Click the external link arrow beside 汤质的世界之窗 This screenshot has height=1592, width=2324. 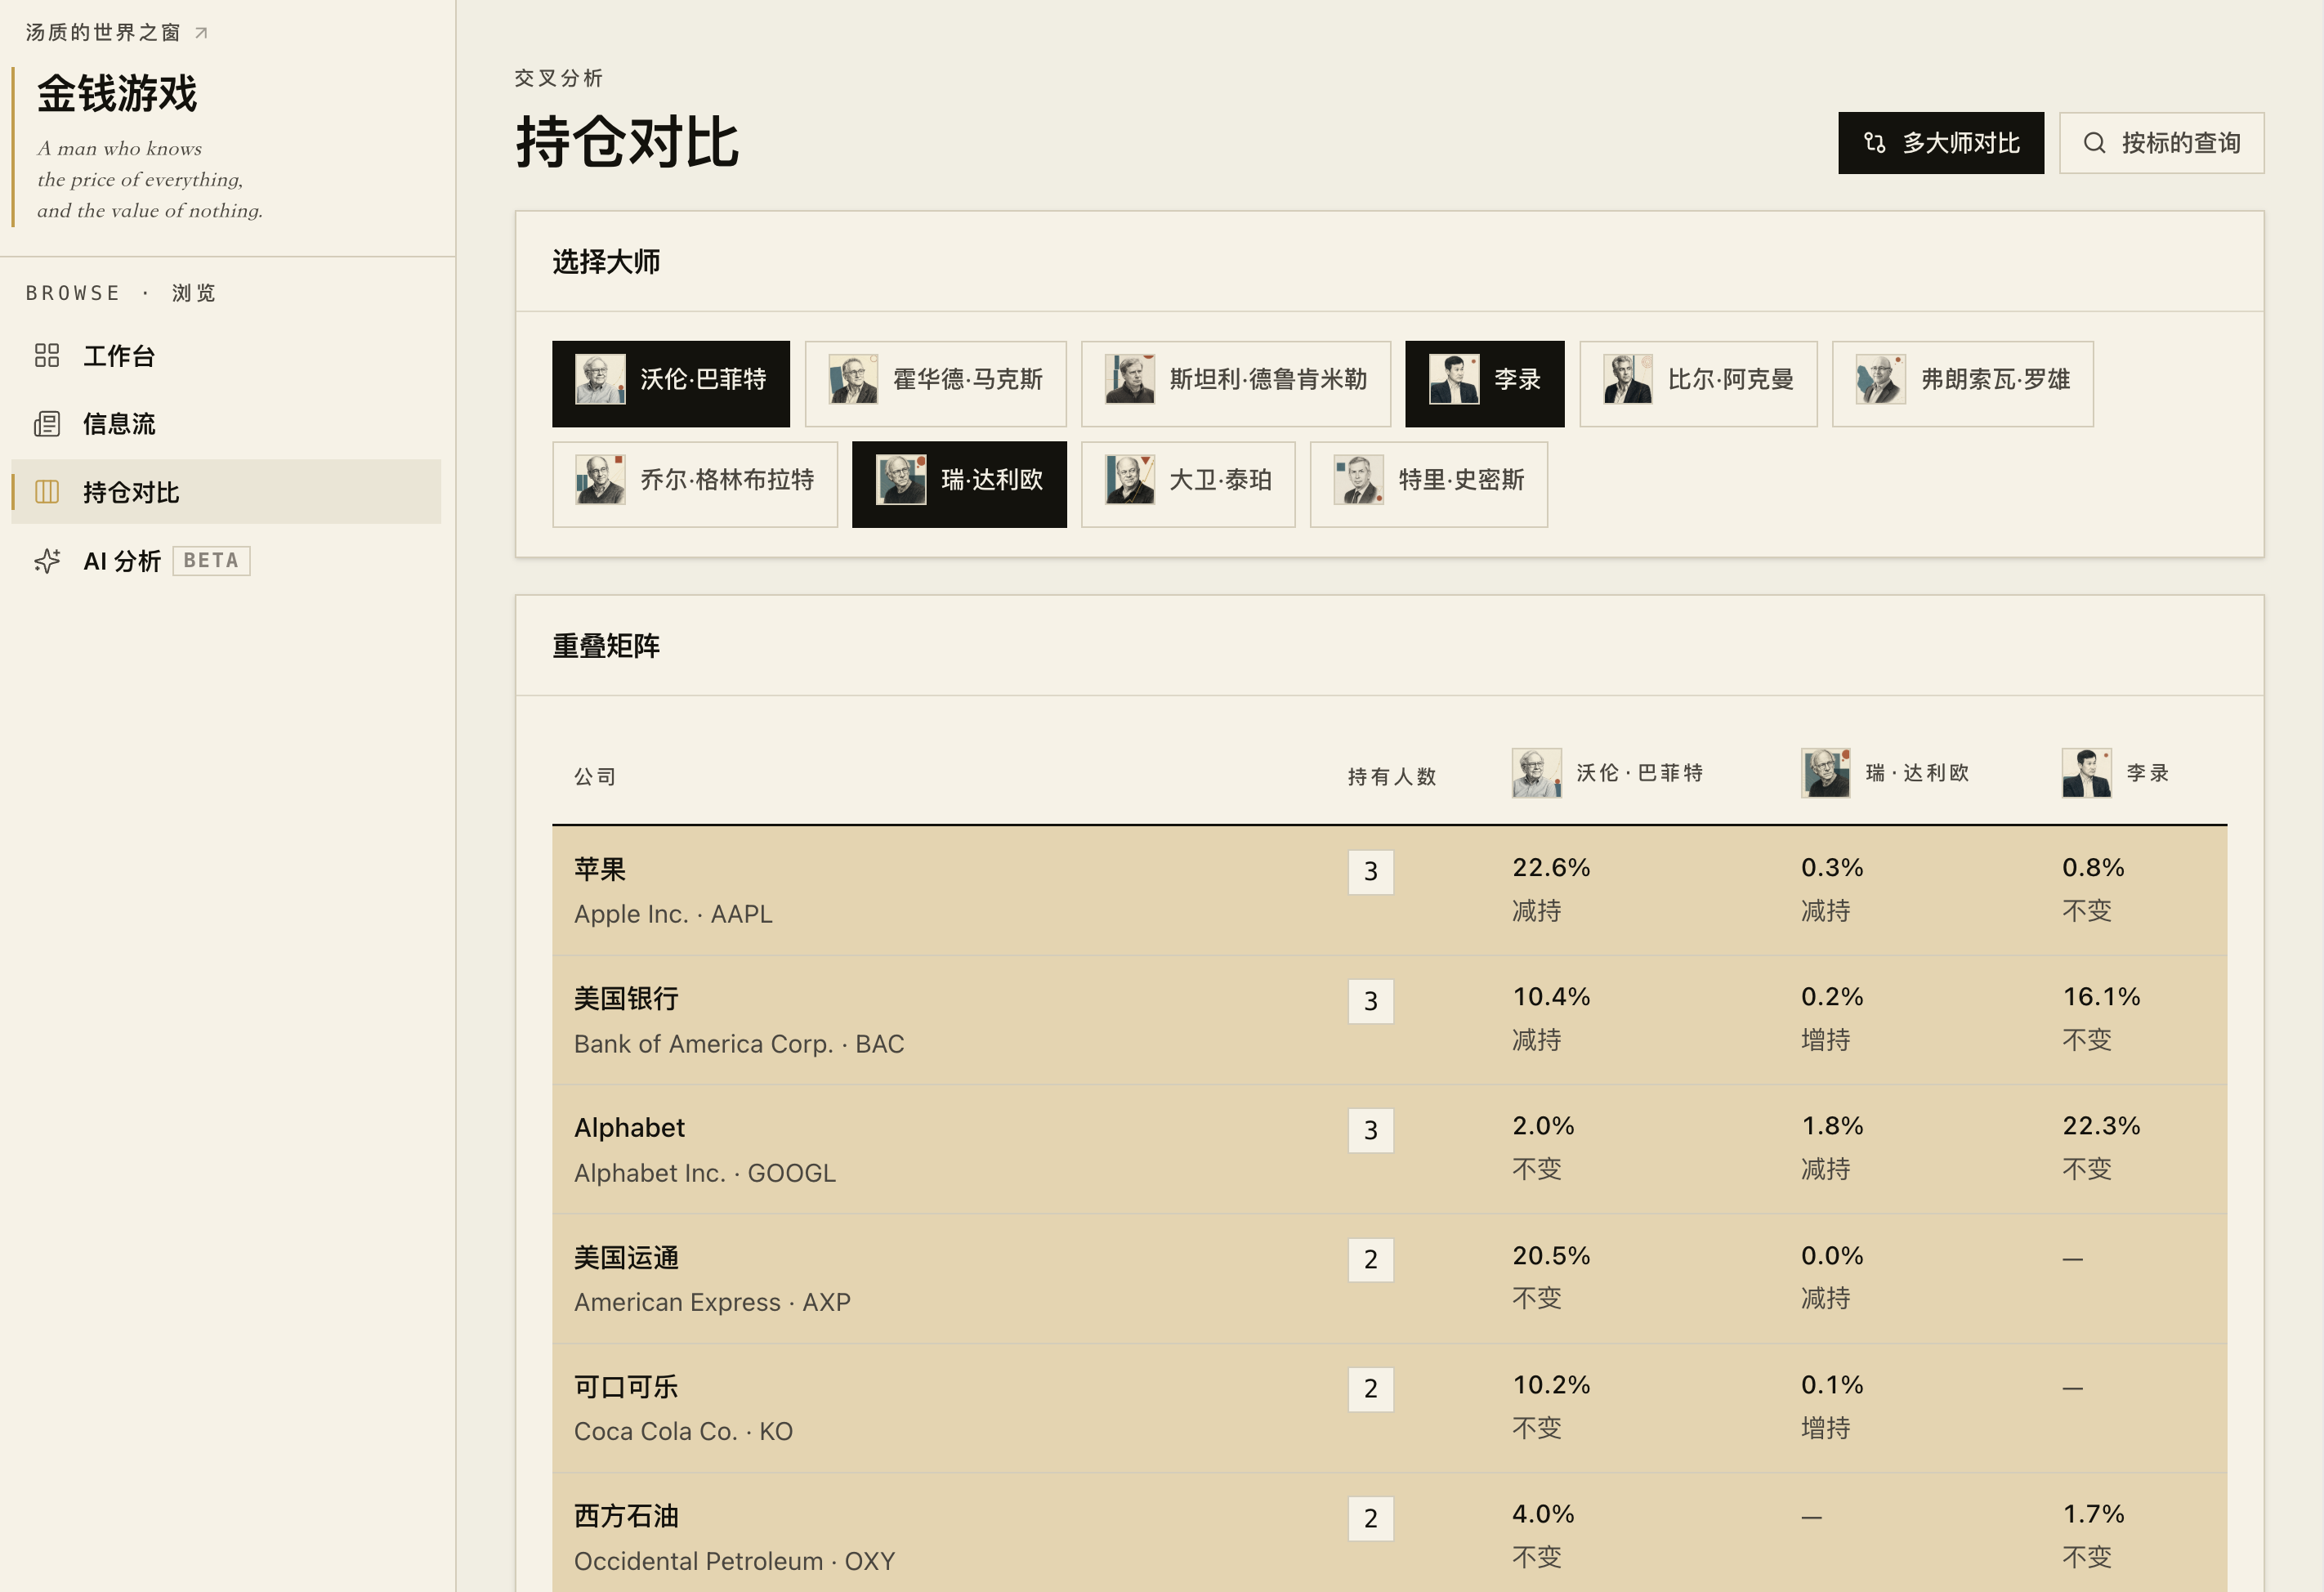(201, 33)
